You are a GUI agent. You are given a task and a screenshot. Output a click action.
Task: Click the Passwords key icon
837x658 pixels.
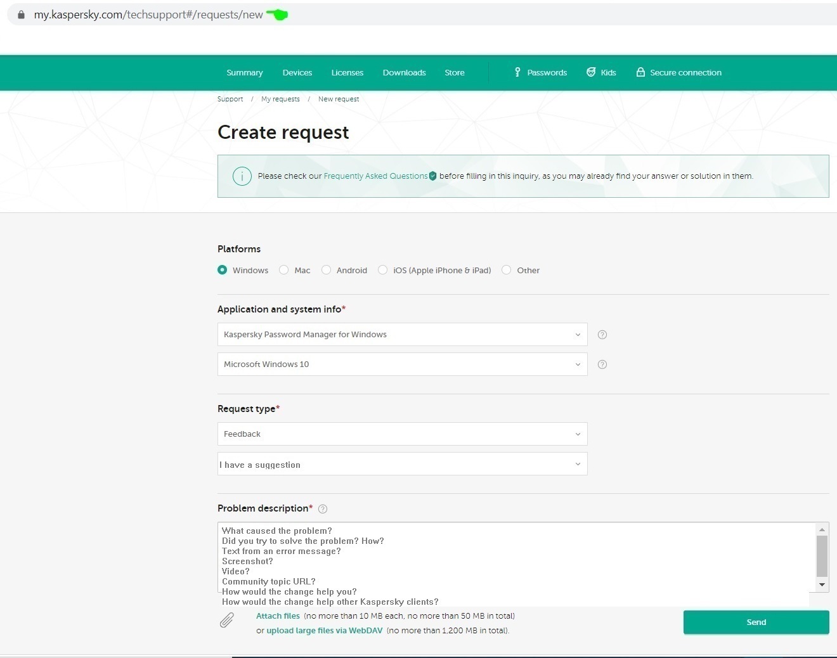tap(517, 72)
